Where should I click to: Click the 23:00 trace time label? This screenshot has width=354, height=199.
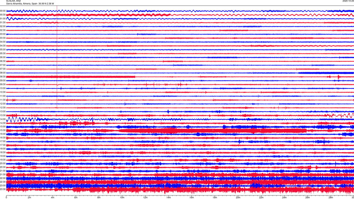(3, 185)
